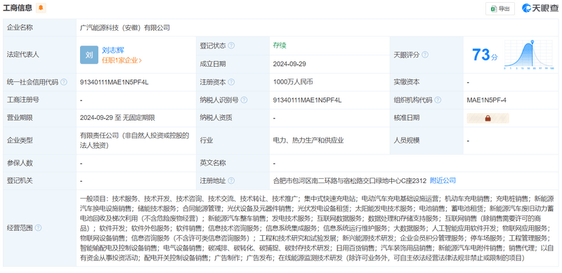Click the 实缴资本 label cell
Screen dimensions: 562x273
[426, 82]
